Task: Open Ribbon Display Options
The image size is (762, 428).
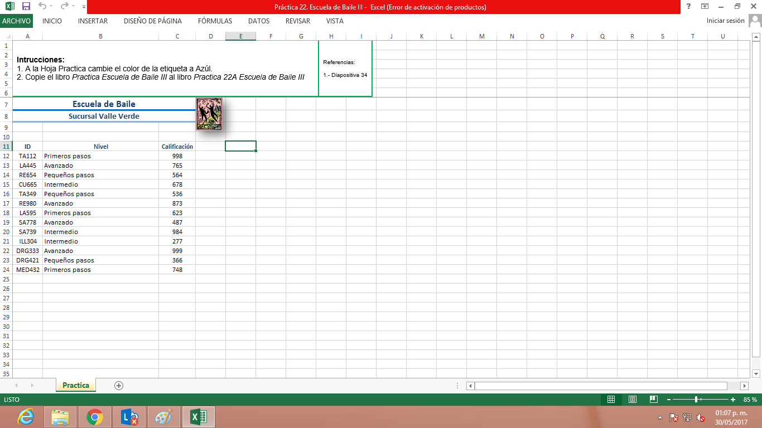Action: pyautogui.click(x=705, y=7)
